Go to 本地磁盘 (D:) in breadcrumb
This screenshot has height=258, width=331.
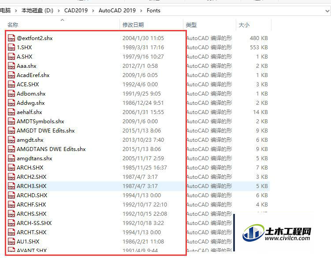tap(37, 11)
